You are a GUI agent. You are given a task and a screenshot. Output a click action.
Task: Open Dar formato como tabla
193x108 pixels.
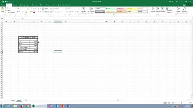91,10
